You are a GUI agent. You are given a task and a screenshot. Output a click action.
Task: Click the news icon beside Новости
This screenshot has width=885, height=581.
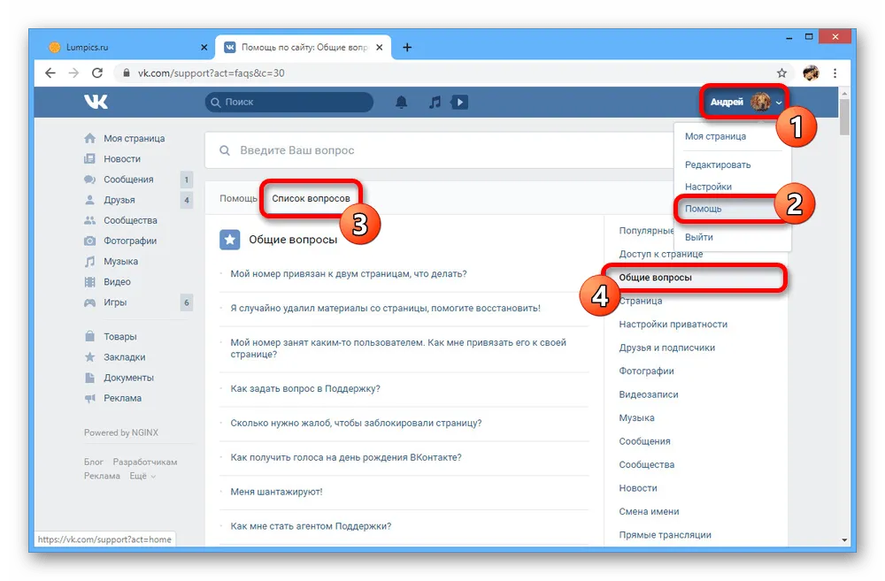click(x=89, y=159)
